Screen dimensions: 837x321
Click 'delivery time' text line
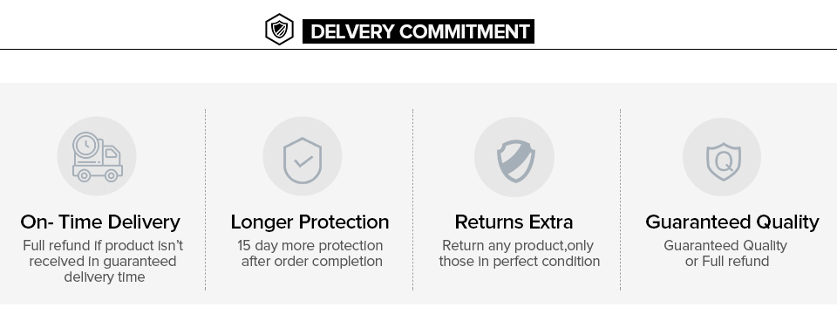[x=105, y=277]
